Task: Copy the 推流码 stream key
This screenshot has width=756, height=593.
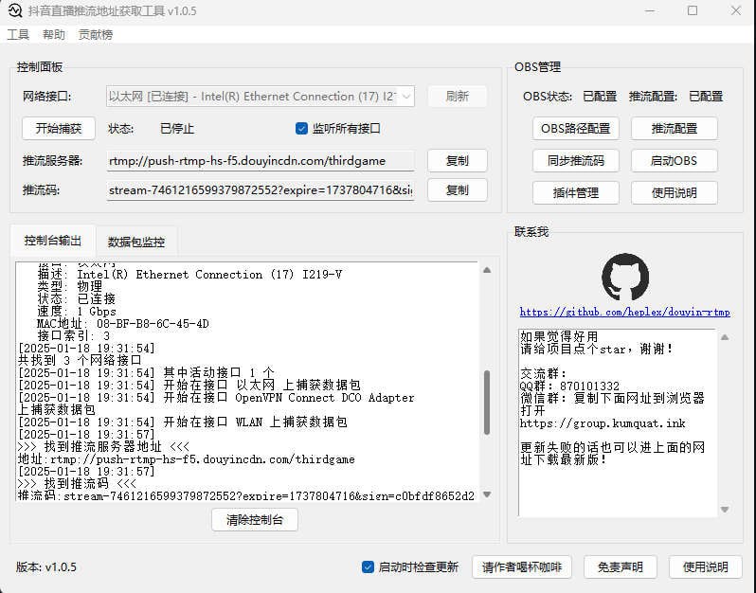Action: coord(457,190)
